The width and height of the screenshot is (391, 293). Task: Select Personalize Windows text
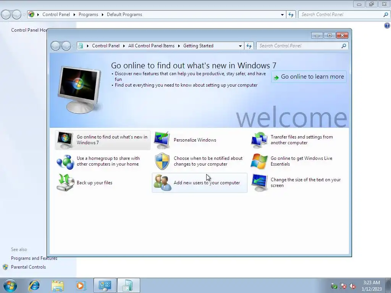coord(195,140)
